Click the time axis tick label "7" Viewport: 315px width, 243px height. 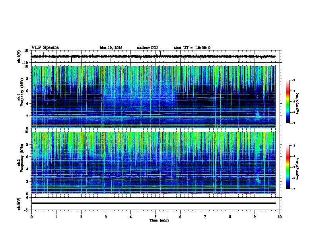[x=205, y=217]
